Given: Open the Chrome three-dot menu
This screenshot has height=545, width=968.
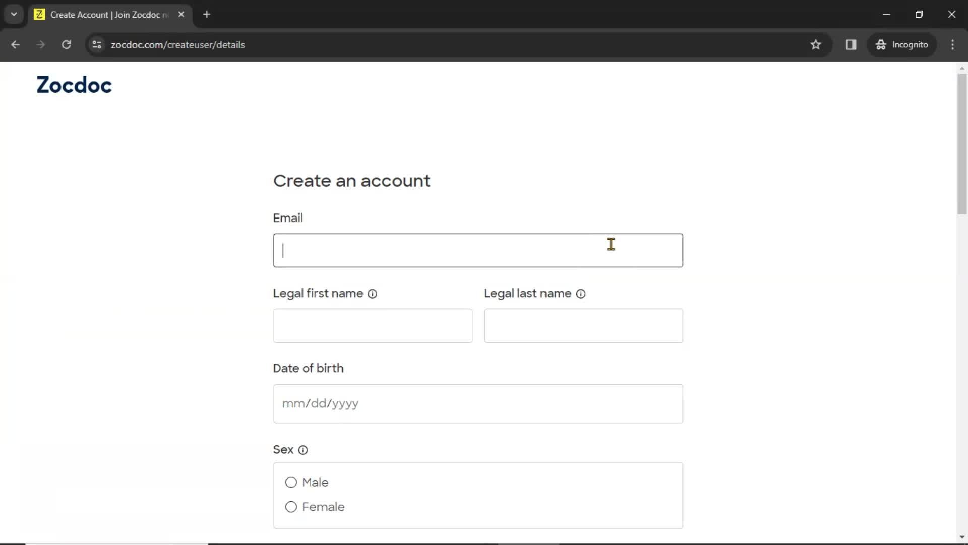Looking at the screenshot, I should tap(952, 44).
